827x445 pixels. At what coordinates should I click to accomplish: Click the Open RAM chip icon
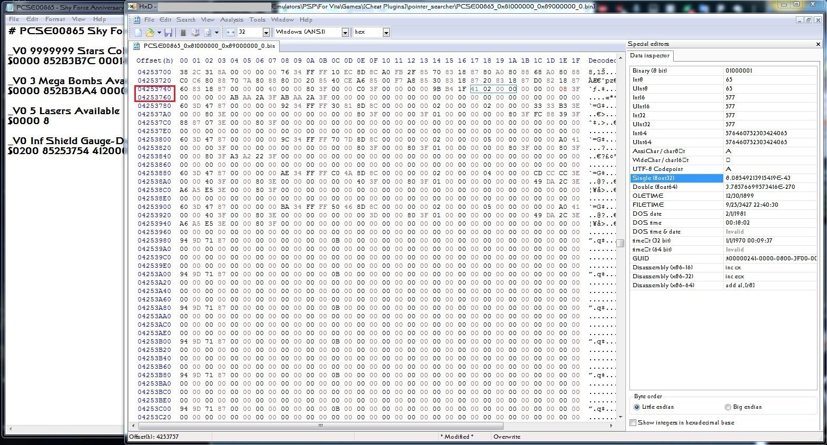[183, 33]
